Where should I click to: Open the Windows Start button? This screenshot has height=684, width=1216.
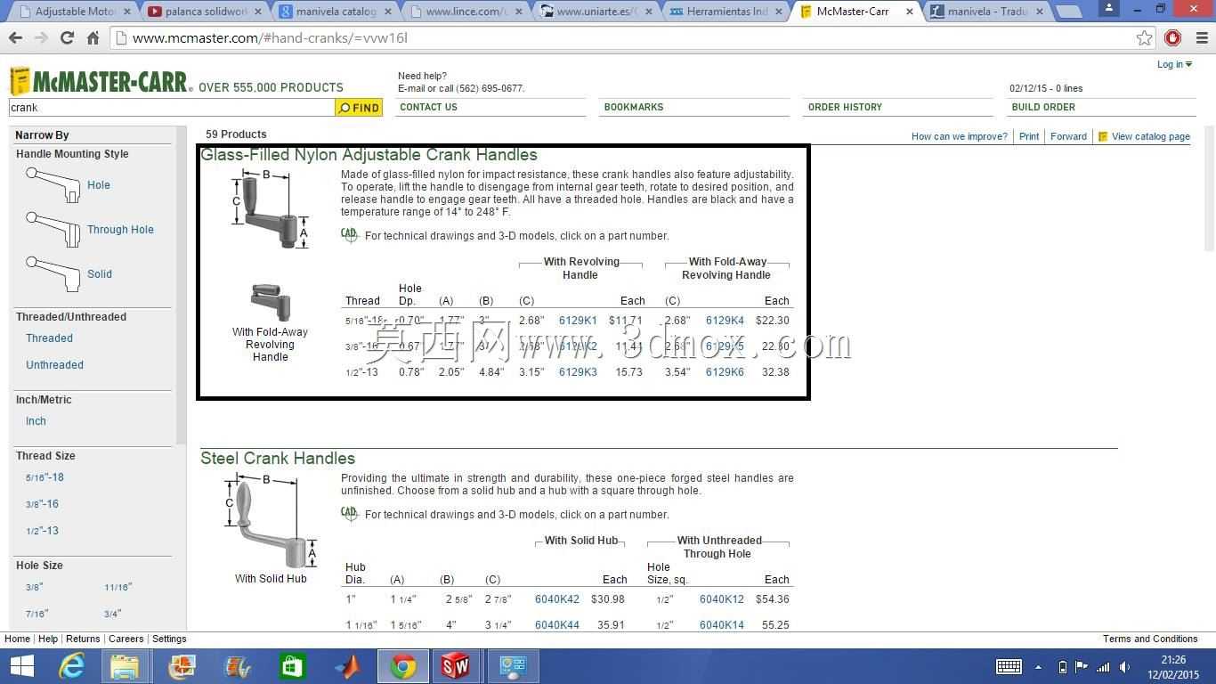21,666
